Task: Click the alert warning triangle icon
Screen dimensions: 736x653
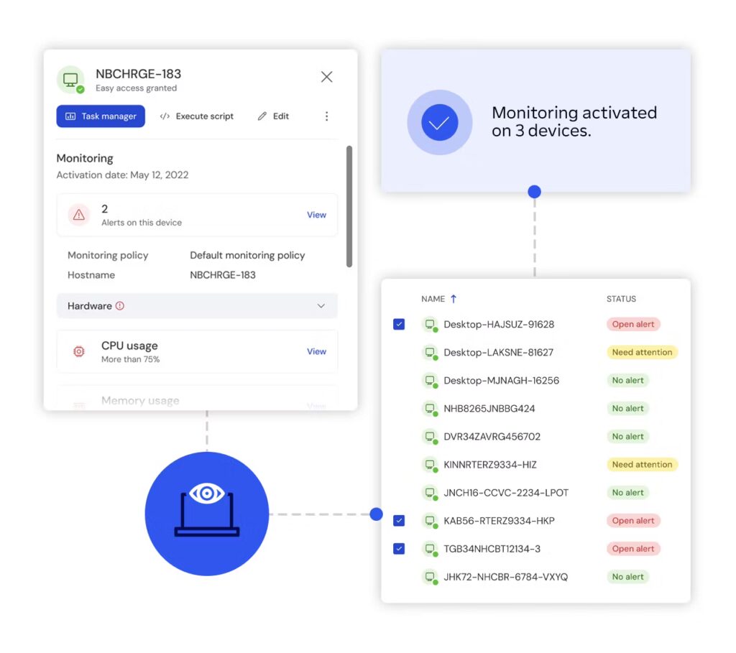Action: coord(79,215)
